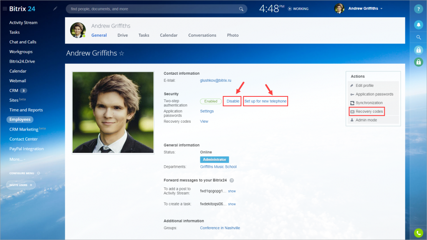This screenshot has width=427, height=240.
Task: Click View next to Recovery codes
Action: 204,121
